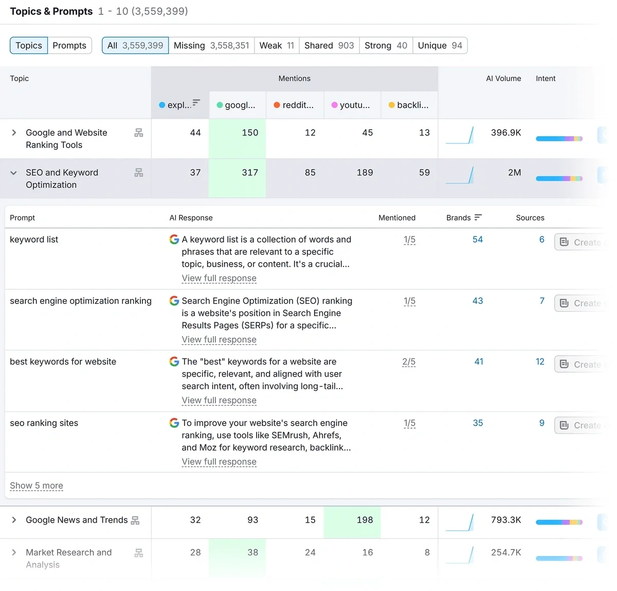Screen dimensions: 617x591
Task: Click the AI Volume trend chart for SEO topic
Action: pyautogui.click(x=460, y=175)
